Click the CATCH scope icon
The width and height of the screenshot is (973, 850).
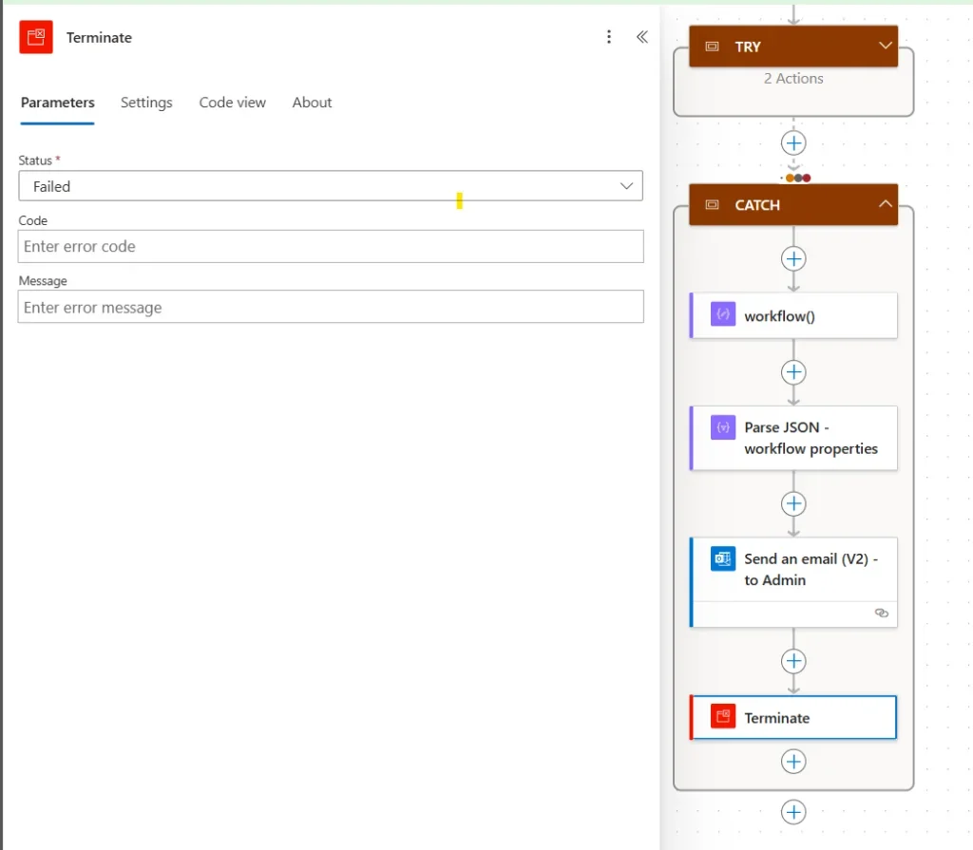click(713, 205)
